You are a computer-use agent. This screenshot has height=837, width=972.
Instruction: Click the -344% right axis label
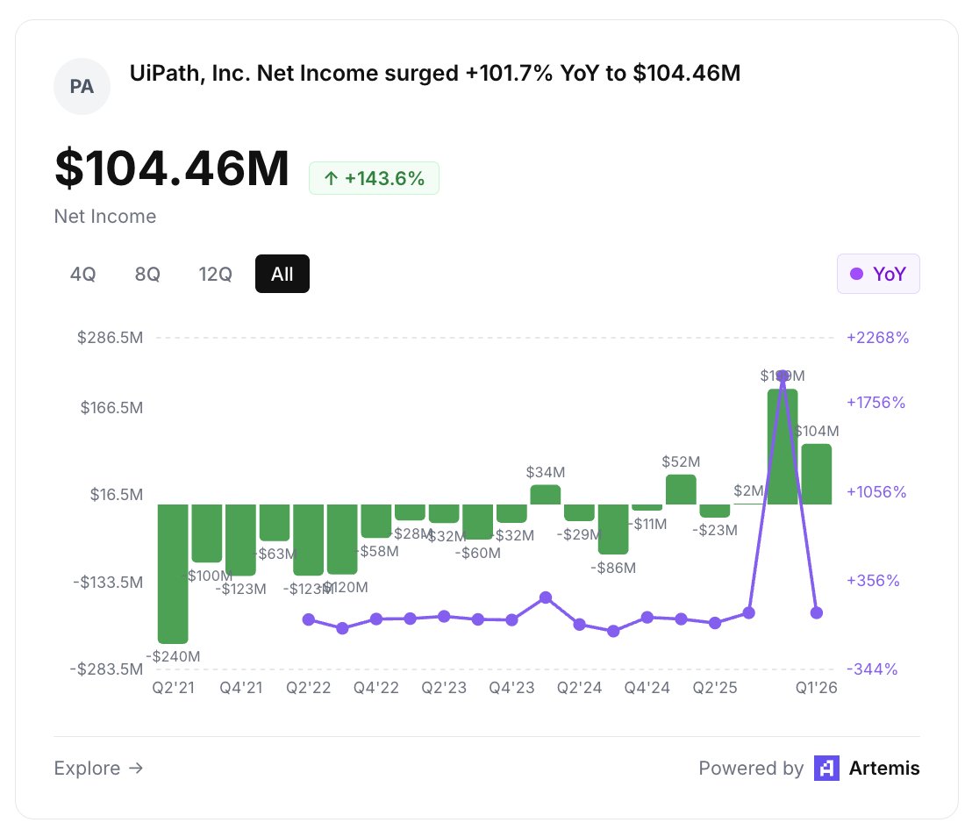872,669
